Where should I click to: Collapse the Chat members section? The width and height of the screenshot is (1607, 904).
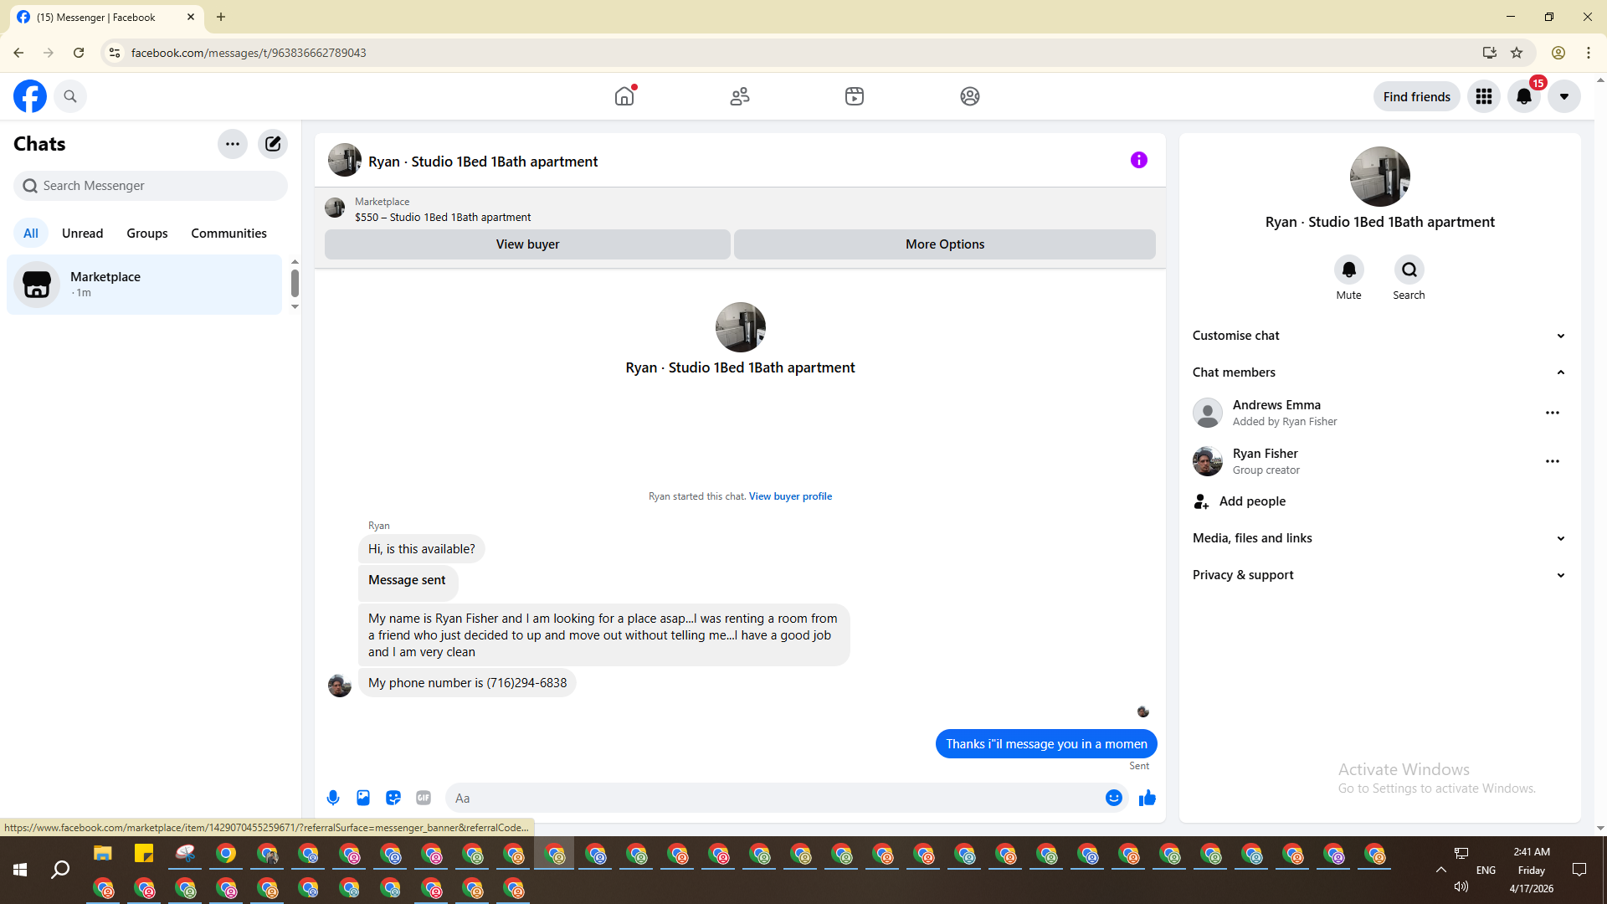click(1380, 372)
